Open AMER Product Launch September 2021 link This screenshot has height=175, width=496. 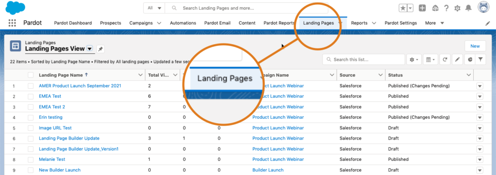[80, 86]
